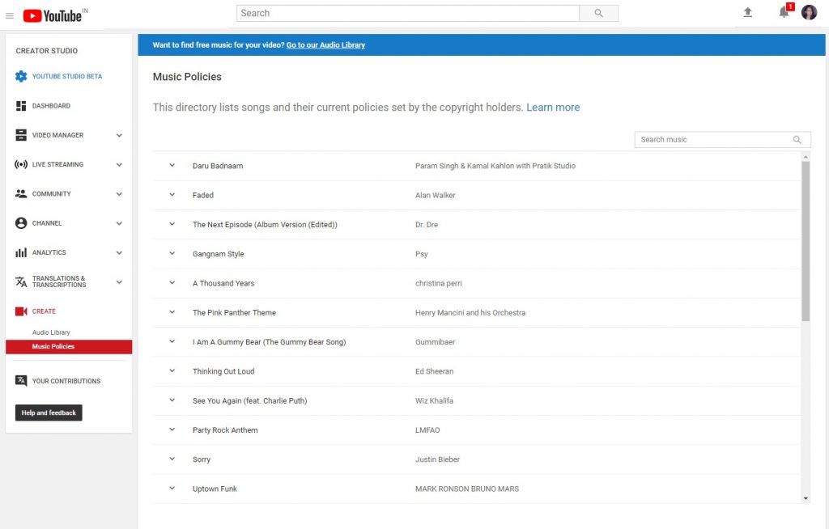Viewport: 829px width, 529px height.
Task: Click the scrollbar down arrow
Action: click(x=806, y=497)
